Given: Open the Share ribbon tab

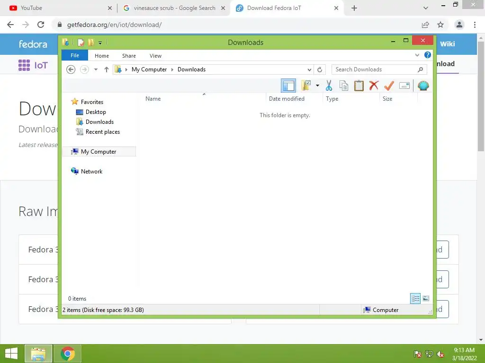Looking at the screenshot, I should click(x=129, y=56).
